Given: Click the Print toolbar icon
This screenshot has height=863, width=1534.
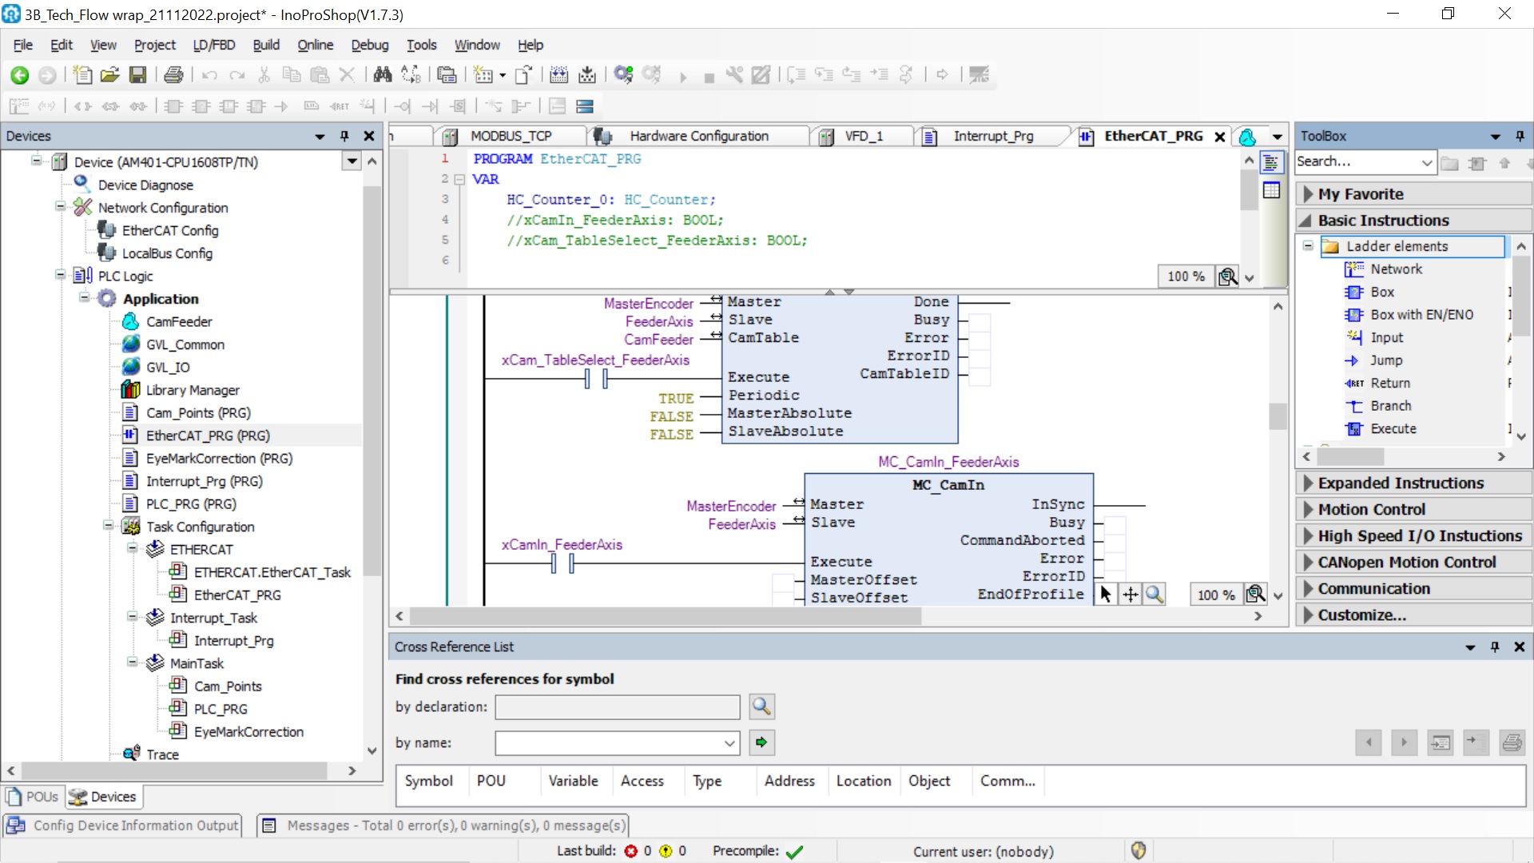Looking at the screenshot, I should 173,75.
